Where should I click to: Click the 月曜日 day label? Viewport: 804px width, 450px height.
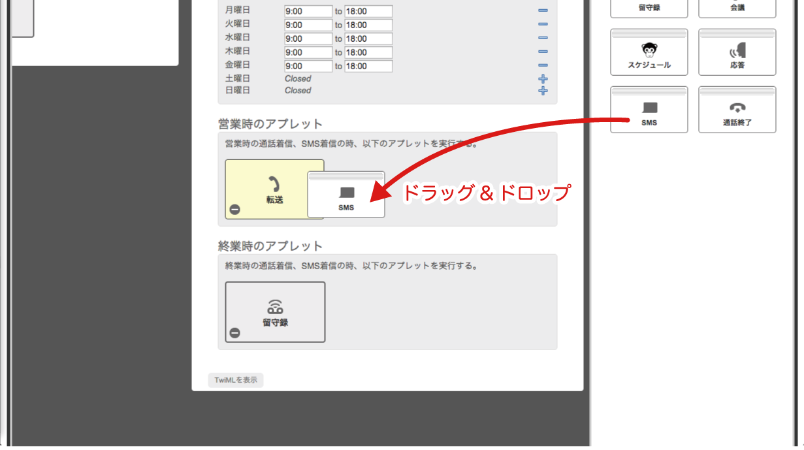tap(238, 10)
